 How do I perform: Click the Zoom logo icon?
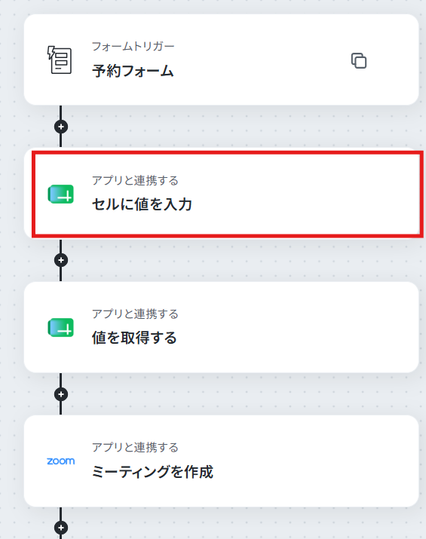(x=61, y=461)
